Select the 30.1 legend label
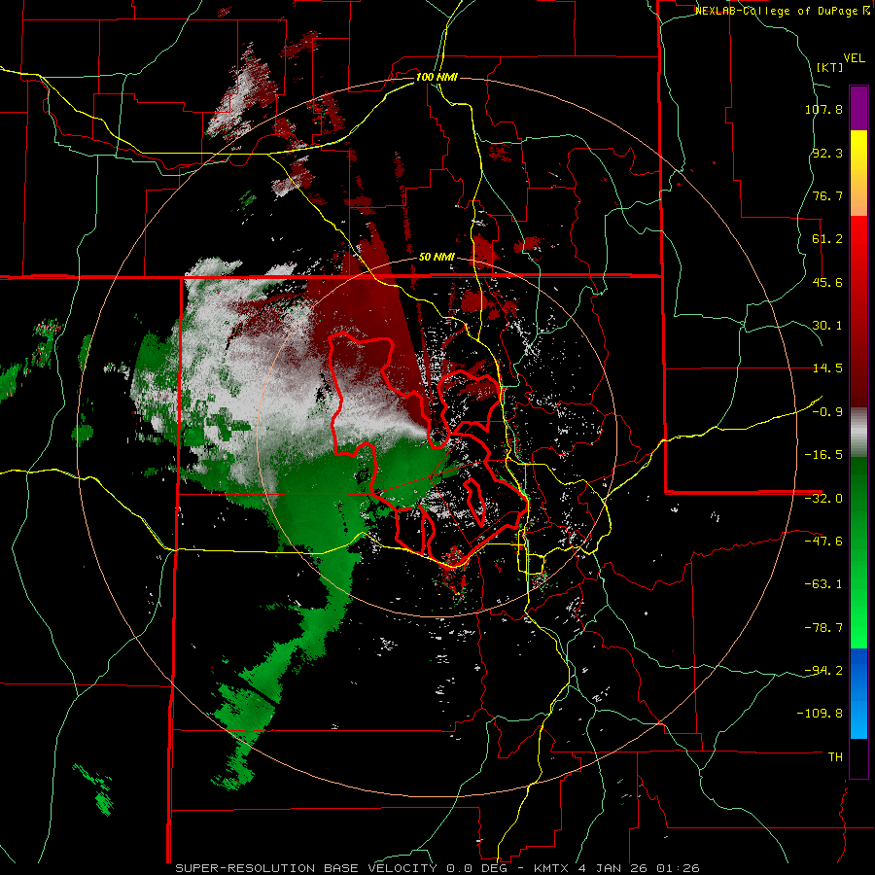Screen dimensions: 875x875 [x=827, y=326]
